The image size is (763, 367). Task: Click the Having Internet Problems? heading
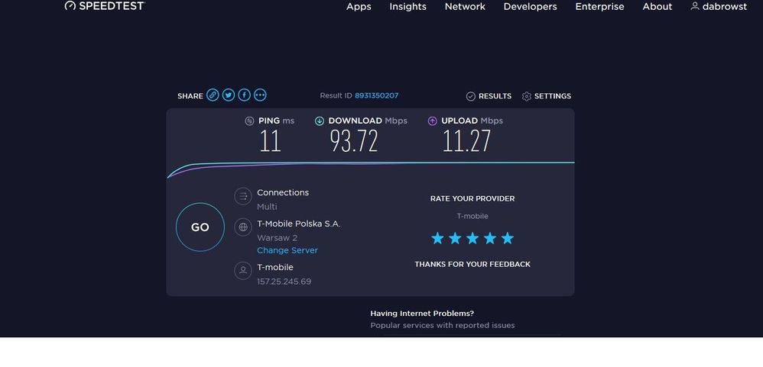point(422,314)
